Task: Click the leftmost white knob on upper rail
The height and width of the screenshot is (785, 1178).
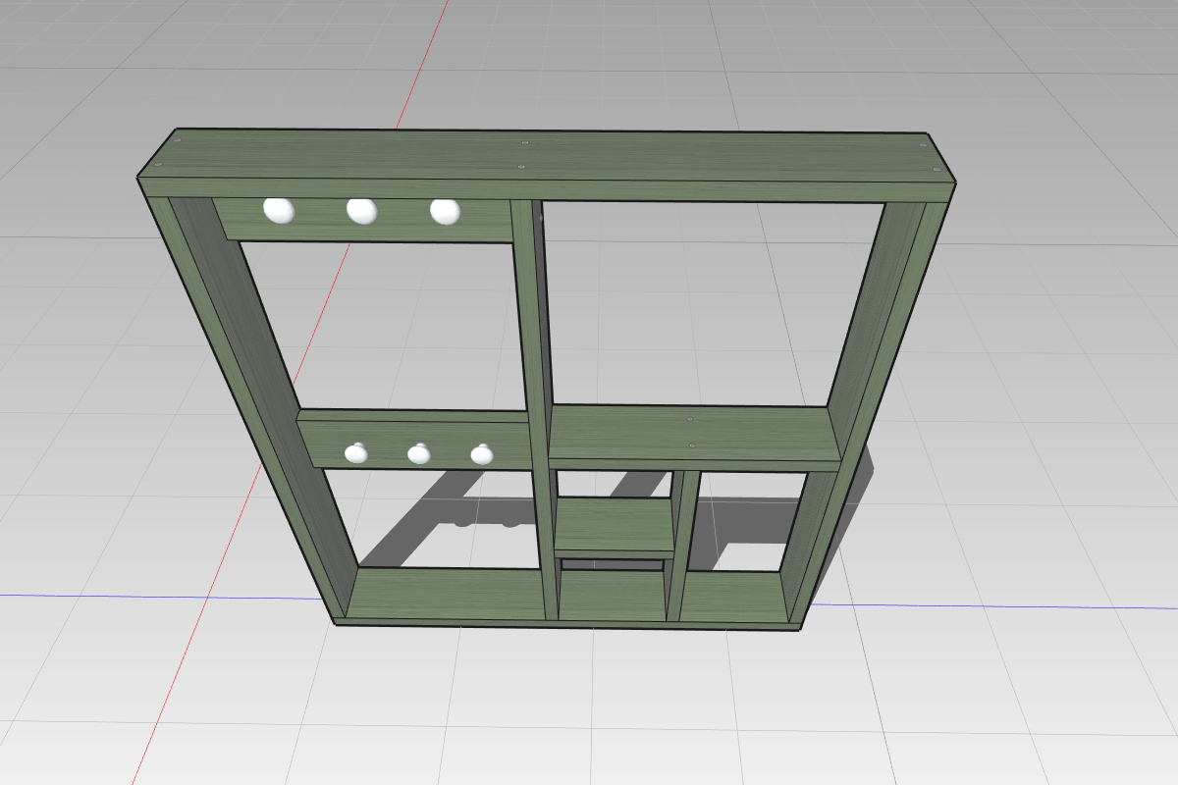Action: pos(279,209)
